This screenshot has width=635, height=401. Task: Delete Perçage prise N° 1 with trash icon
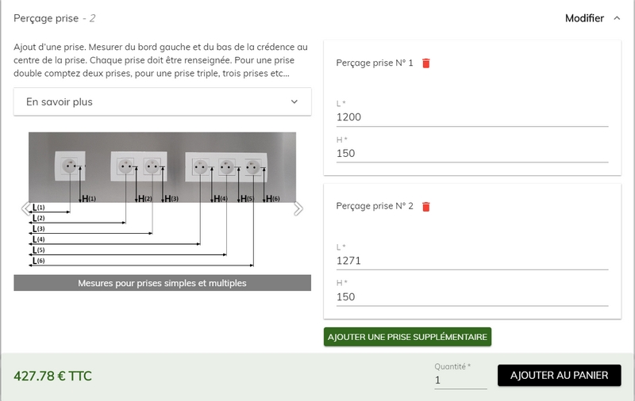pos(426,63)
